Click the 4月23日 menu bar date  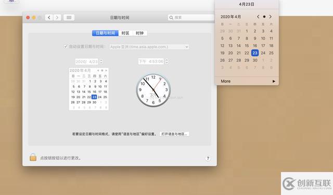click(x=247, y=4)
